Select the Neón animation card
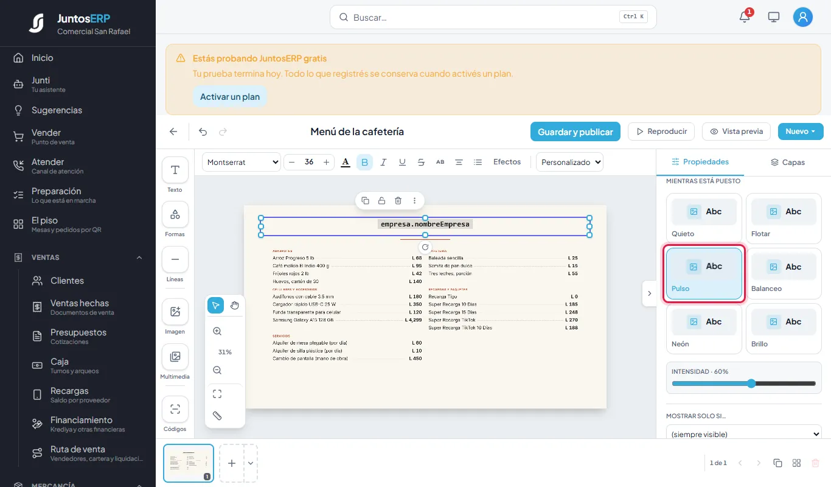831x487 pixels. (x=704, y=329)
